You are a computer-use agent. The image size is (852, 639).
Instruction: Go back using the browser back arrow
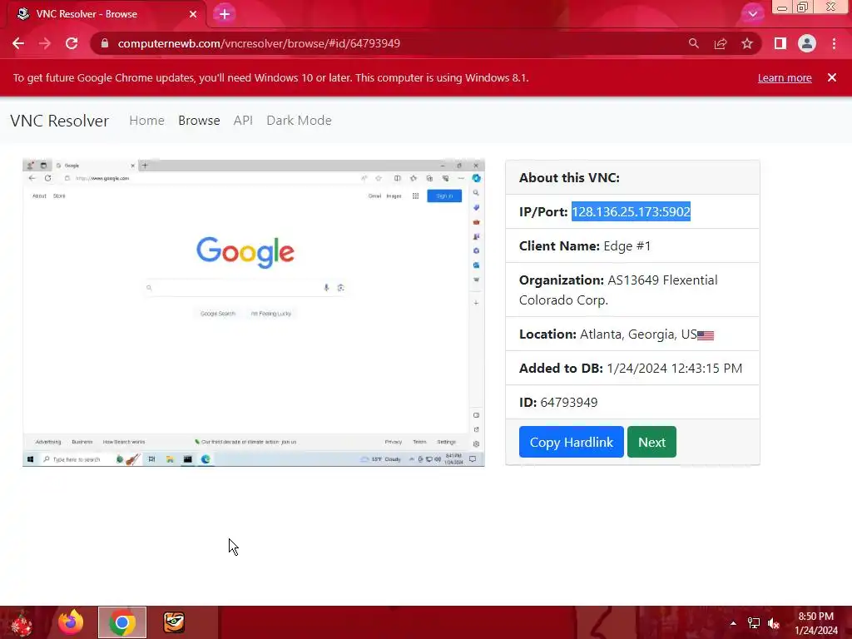click(x=18, y=43)
